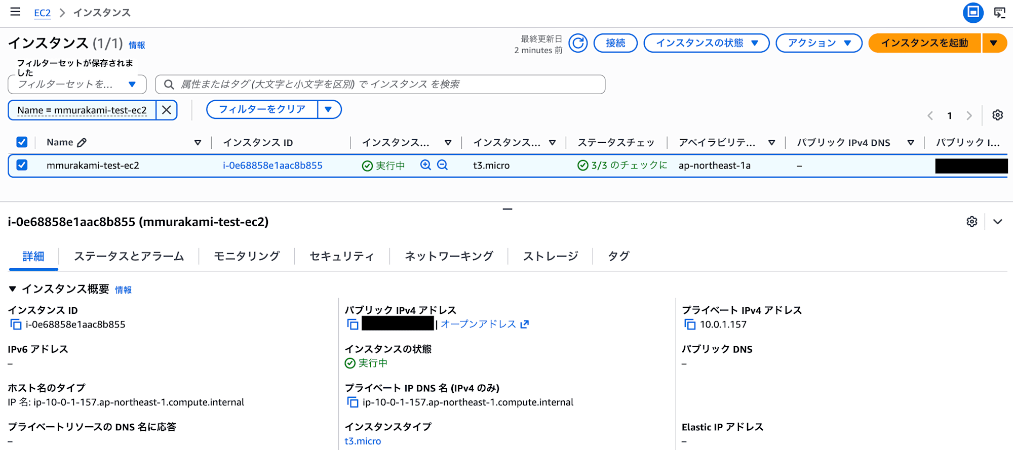Open the 情報 link beside インスタンス概要
The width and height of the screenshot is (1013, 450).
point(123,290)
